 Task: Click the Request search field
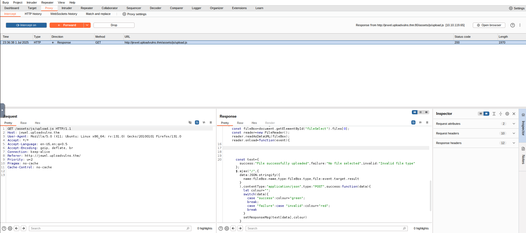110,228
